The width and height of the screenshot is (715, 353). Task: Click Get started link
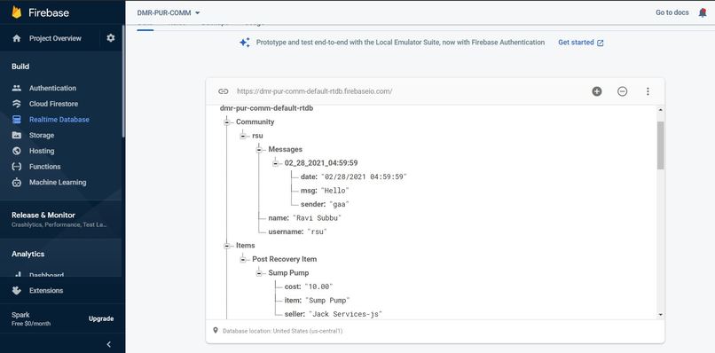pos(581,43)
